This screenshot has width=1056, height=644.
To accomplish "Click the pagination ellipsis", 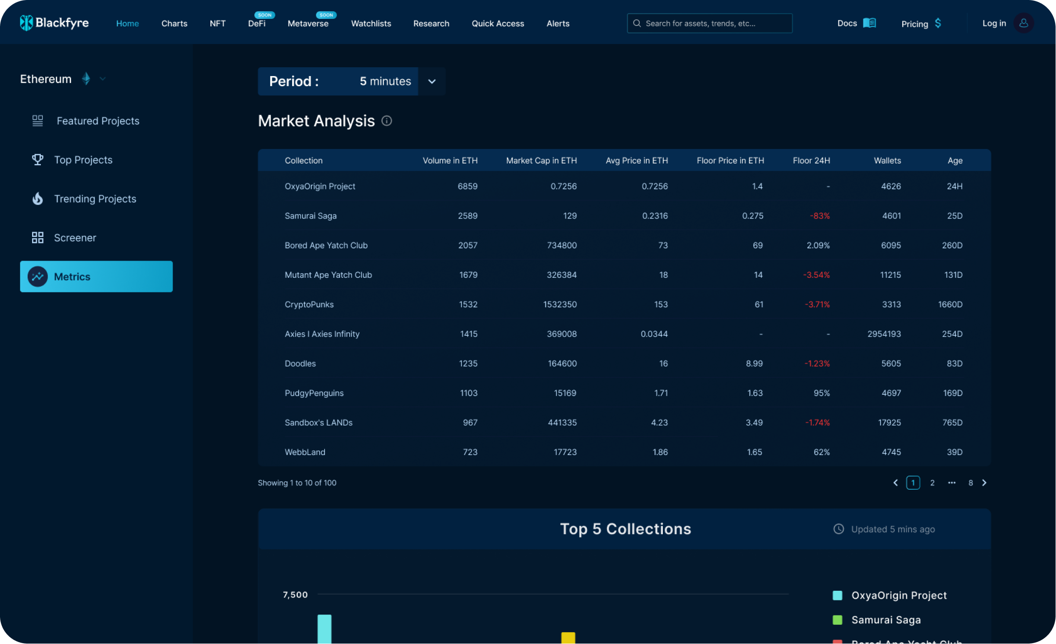I will pos(951,483).
